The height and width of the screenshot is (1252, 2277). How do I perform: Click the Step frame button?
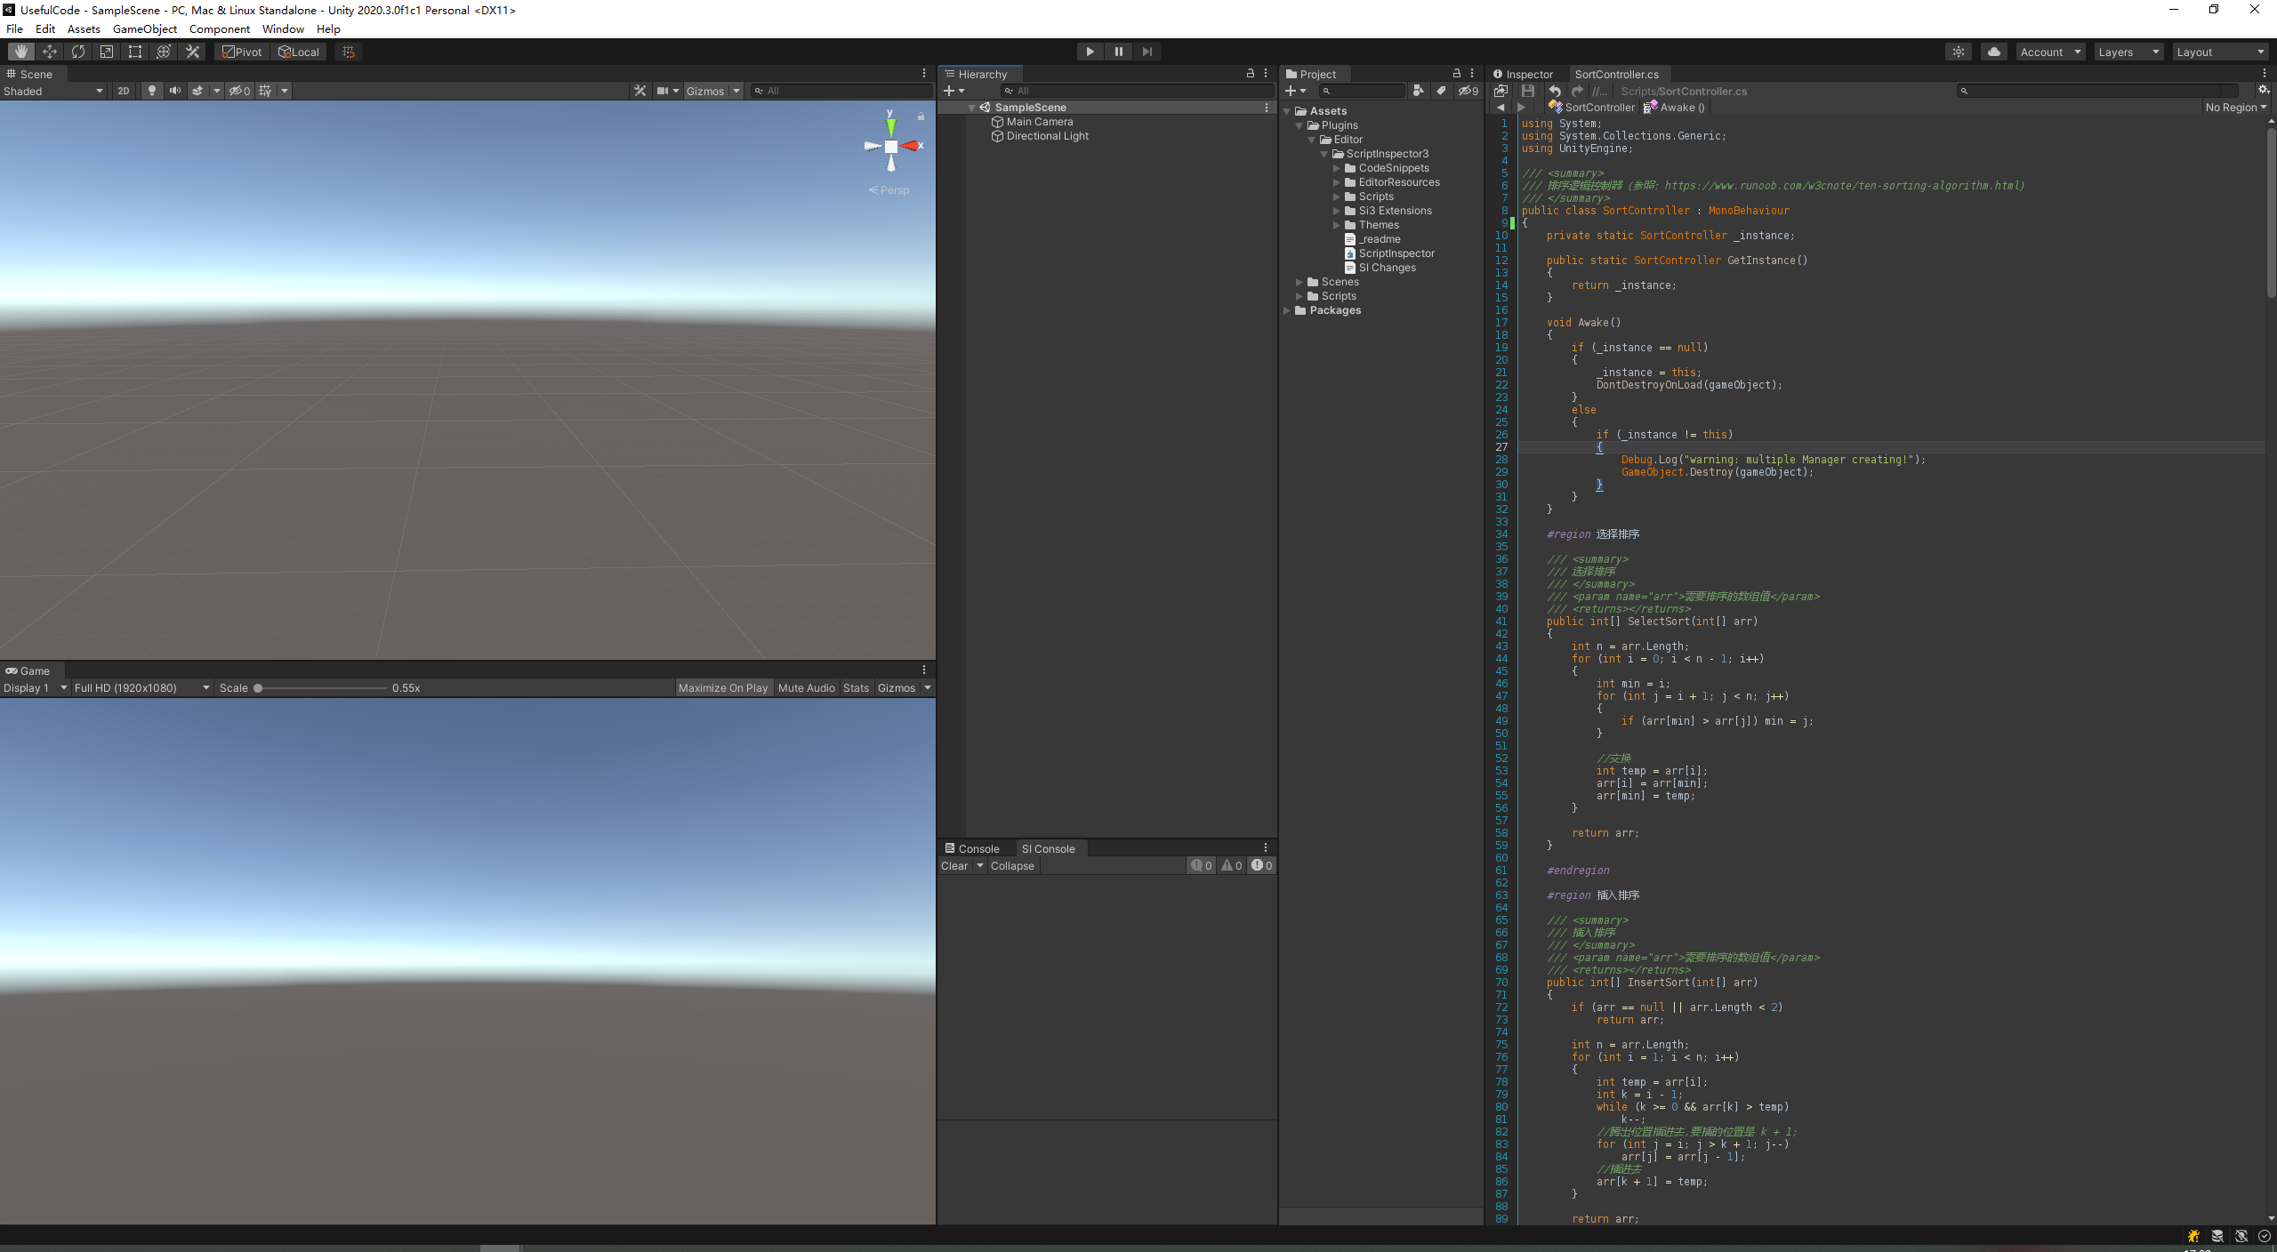click(1147, 52)
